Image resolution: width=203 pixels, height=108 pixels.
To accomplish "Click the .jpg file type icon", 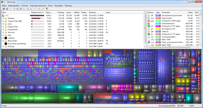I will [x=149, y=21].
